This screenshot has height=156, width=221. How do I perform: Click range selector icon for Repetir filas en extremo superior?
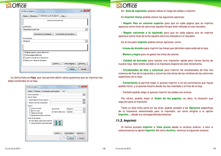pos(84,100)
